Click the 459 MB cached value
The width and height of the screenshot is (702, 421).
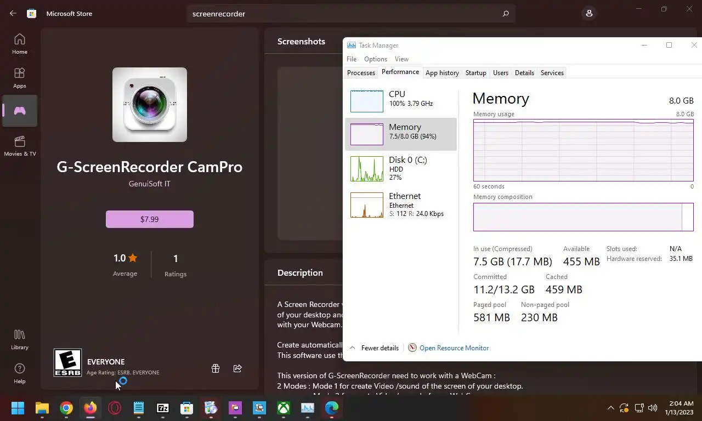click(x=564, y=289)
